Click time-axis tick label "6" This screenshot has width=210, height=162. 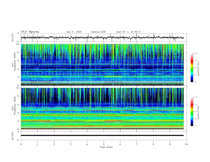point(120,144)
